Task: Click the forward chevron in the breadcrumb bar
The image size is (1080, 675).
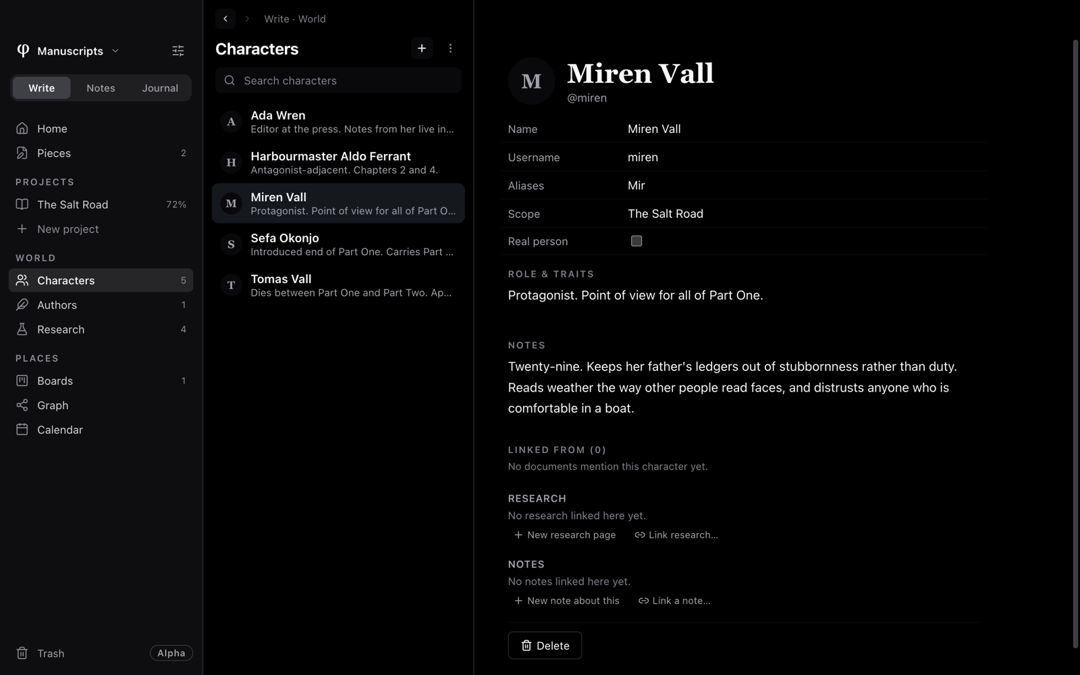Action: tap(247, 19)
